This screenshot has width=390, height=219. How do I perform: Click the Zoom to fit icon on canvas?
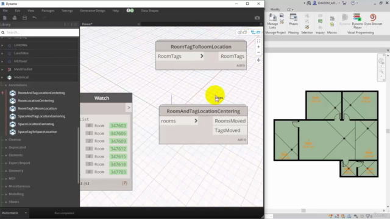[x=258, y=41]
